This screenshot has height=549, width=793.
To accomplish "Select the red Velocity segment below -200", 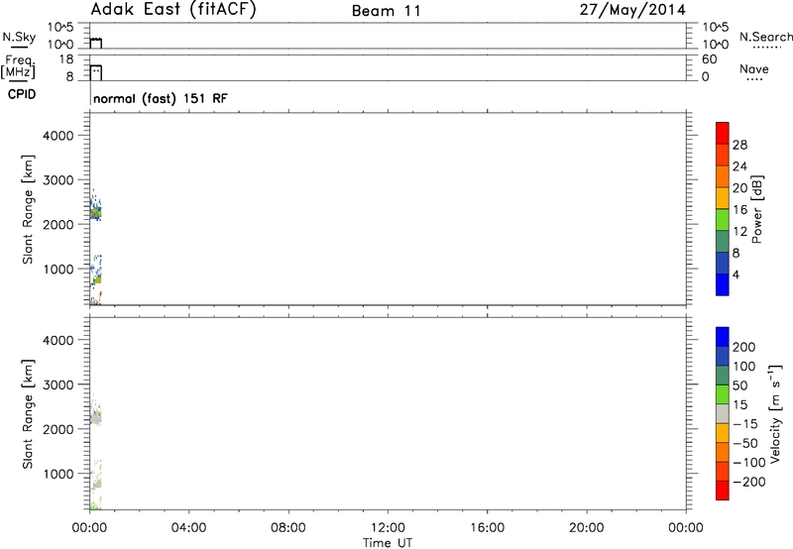I will coord(723,491).
